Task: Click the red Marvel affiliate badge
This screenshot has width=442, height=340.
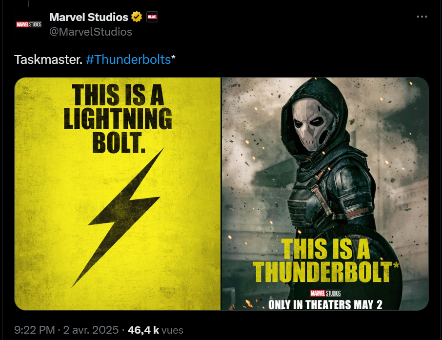Action: click(152, 17)
